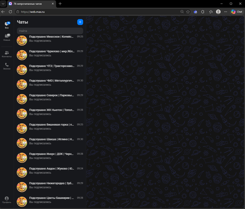Click the avatar of the Инорс chat
The width and height of the screenshot is (245, 209).
[x=22, y=158]
